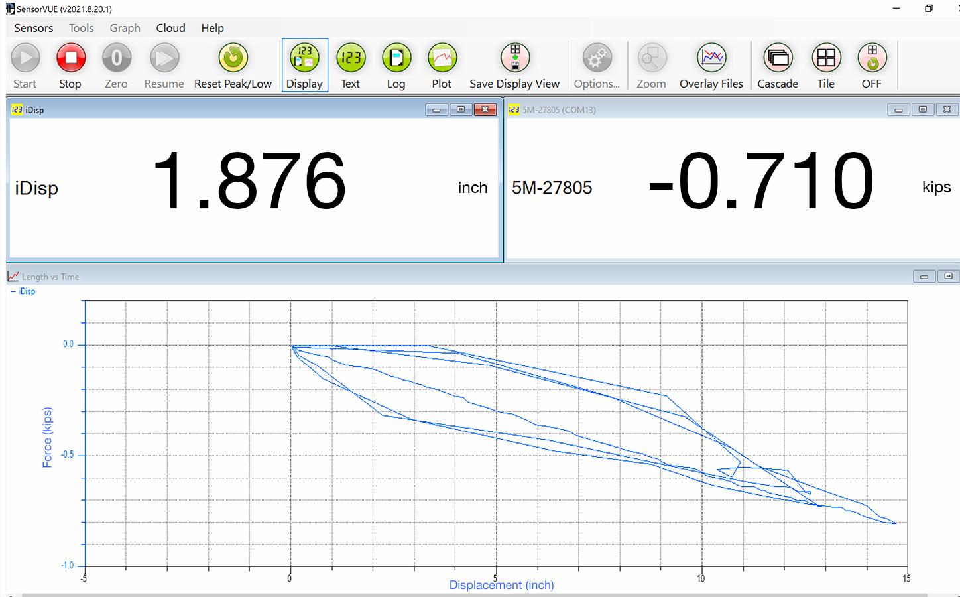
Task: Open the Sensors menu
Action: point(33,28)
